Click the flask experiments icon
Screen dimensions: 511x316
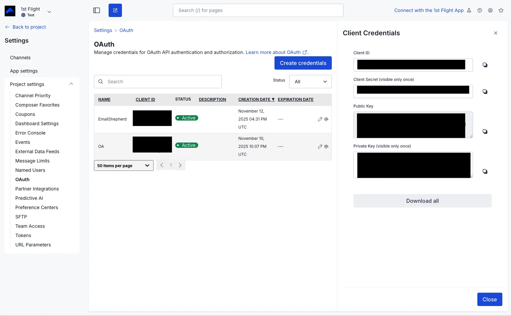click(x=469, y=10)
